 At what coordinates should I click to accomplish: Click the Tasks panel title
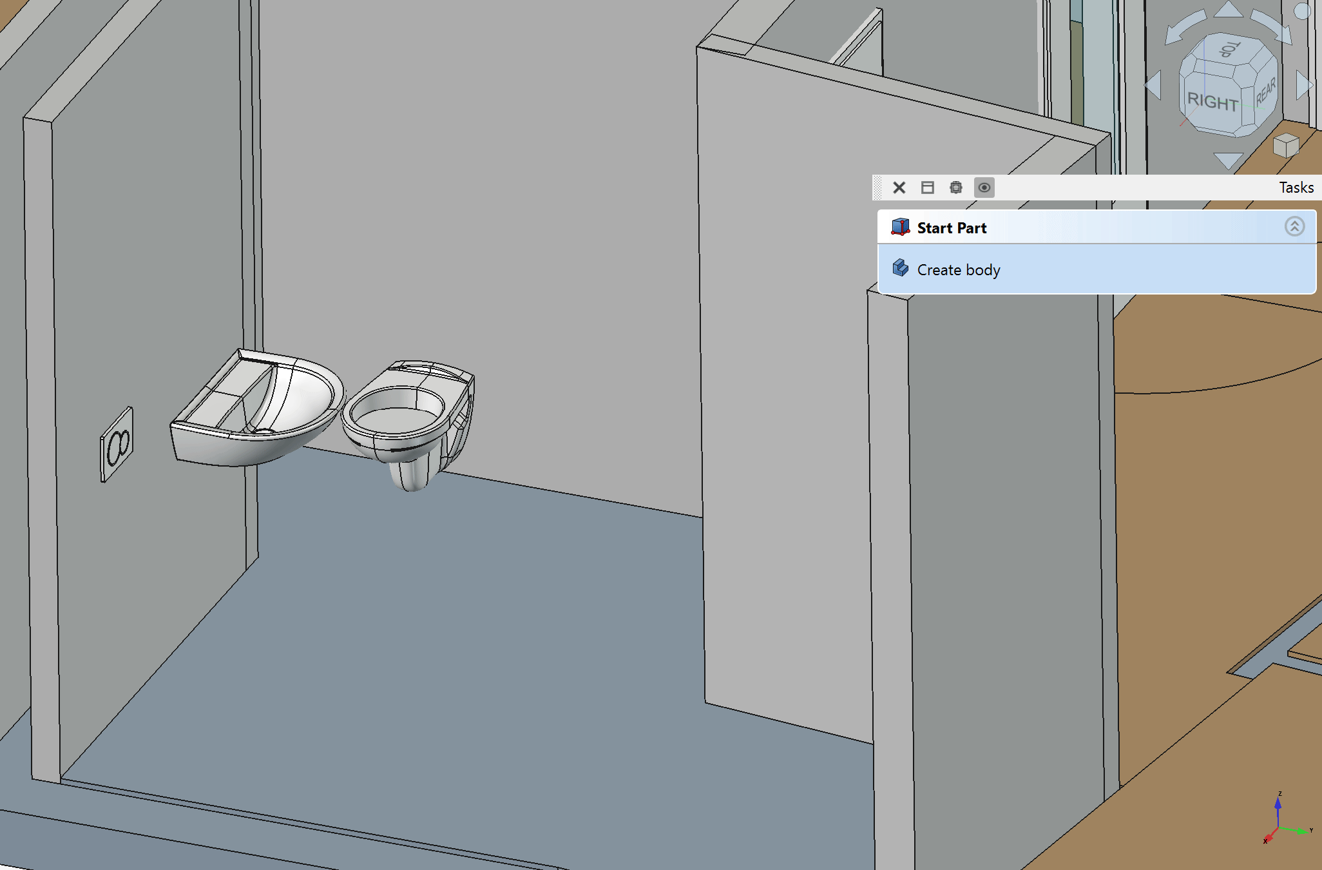click(x=1296, y=188)
